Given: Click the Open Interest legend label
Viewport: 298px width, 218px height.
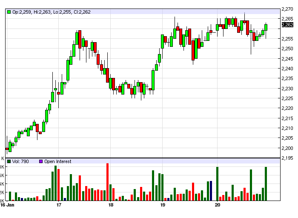Looking at the screenshot, I should (x=58, y=161).
